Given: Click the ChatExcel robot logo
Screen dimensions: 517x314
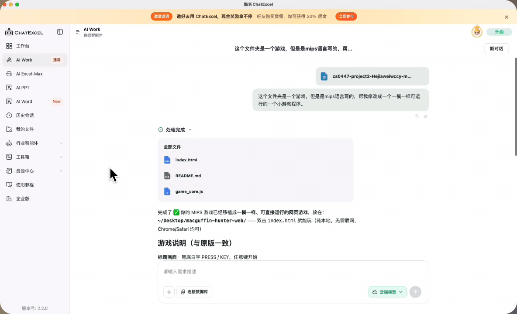Looking at the screenshot, I should click(9, 32).
